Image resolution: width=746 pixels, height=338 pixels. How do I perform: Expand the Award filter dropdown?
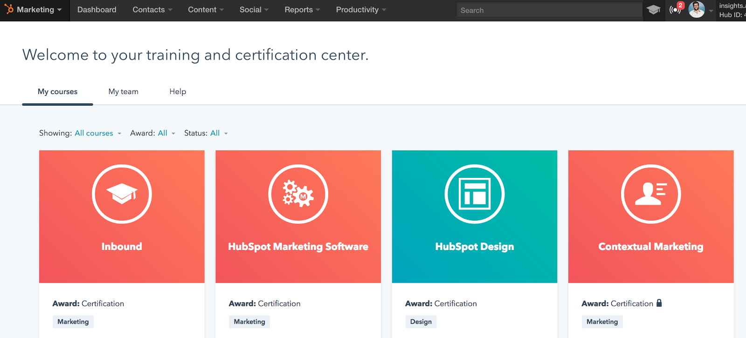click(x=166, y=133)
